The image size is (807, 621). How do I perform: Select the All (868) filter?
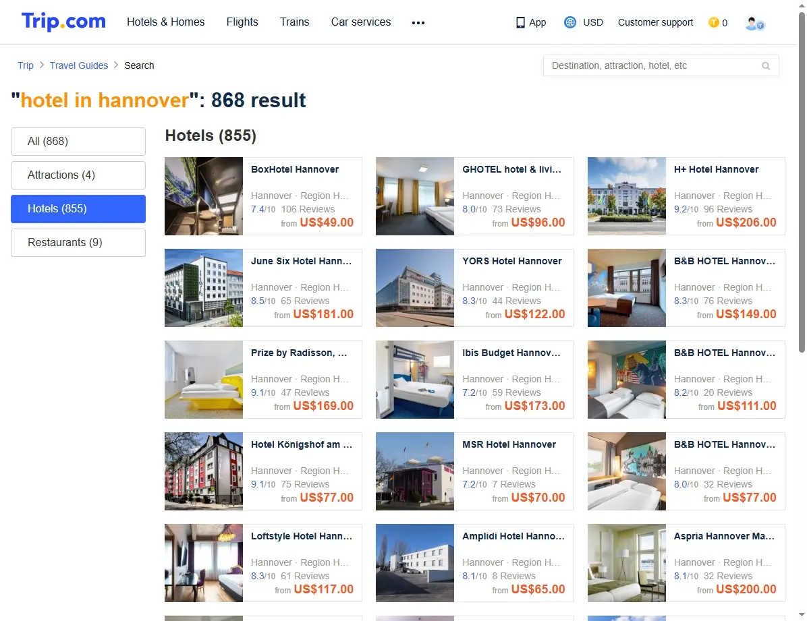(x=78, y=142)
